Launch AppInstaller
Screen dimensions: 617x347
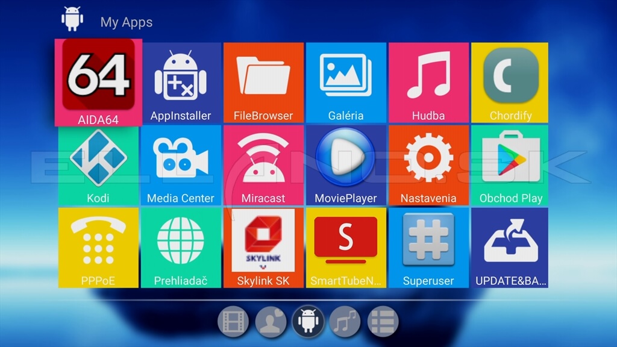point(181,83)
